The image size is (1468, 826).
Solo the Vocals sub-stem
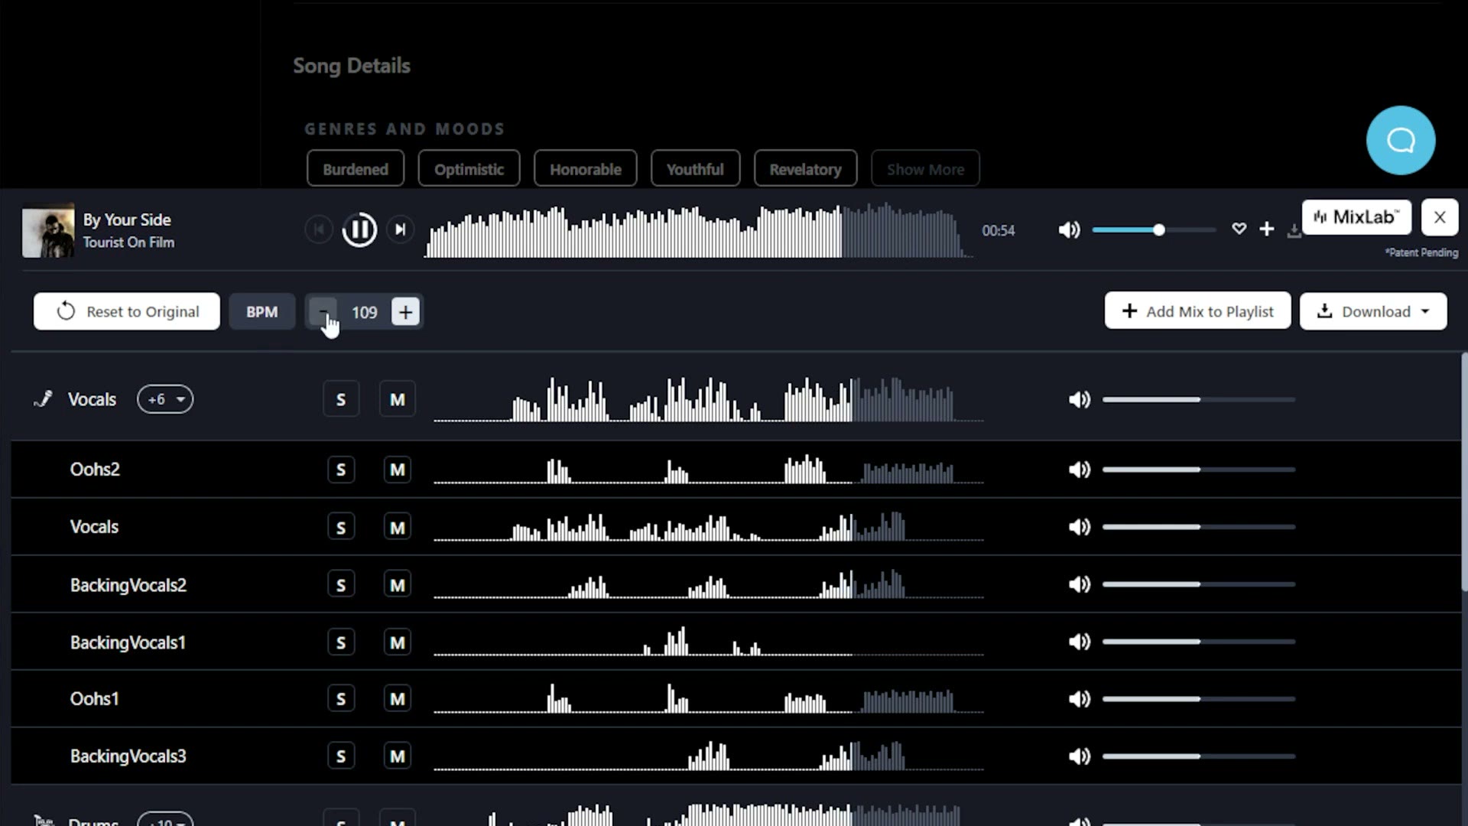pyautogui.click(x=341, y=527)
